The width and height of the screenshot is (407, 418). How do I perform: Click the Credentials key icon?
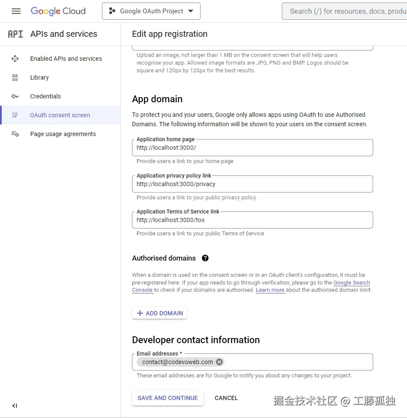(x=15, y=96)
